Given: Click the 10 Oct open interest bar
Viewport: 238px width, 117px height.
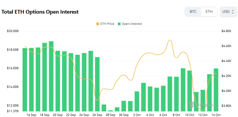Looking at the screenshot, I should (x=189, y=91).
